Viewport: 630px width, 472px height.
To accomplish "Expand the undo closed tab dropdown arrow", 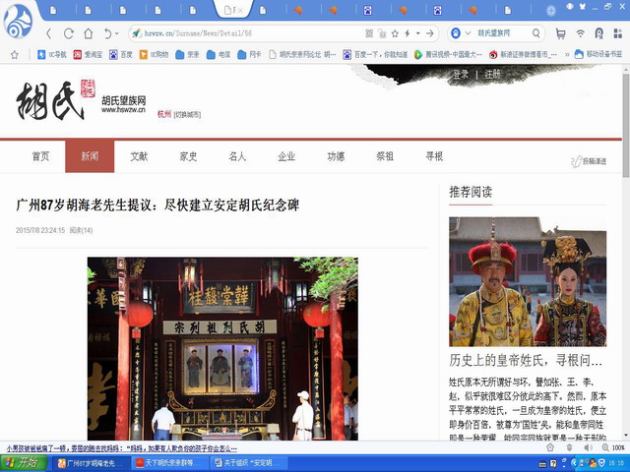I will click(117, 33).
